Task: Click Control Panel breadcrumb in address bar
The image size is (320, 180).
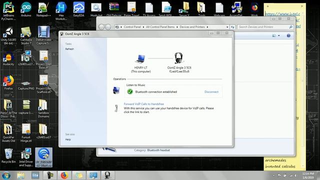Action: tap(132, 27)
